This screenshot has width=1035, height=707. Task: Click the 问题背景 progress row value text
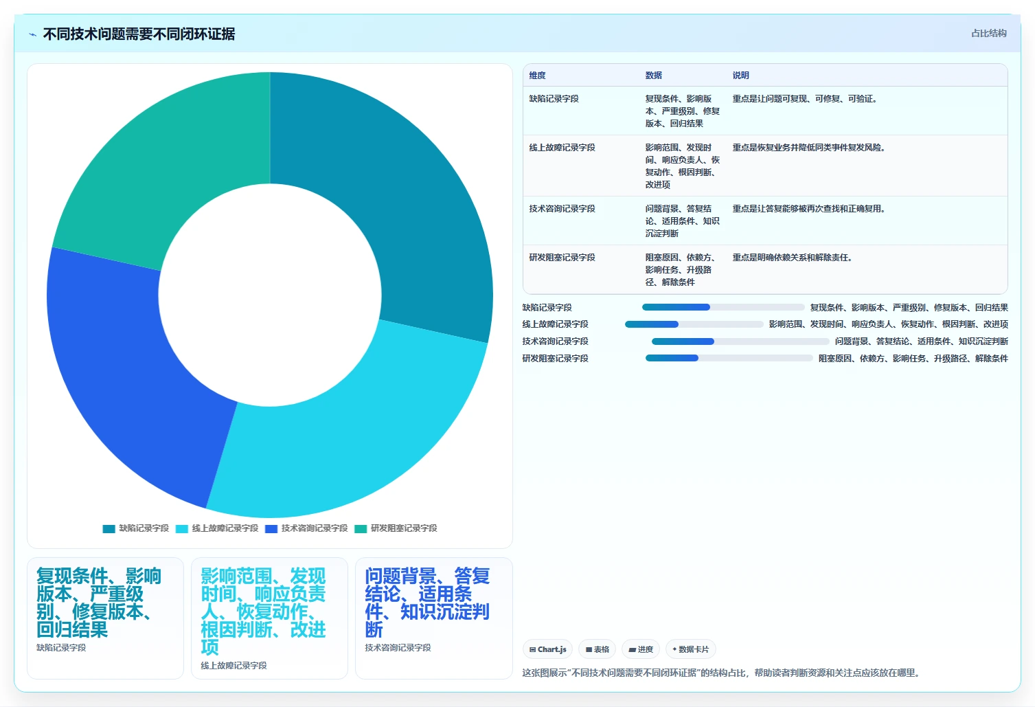pyautogui.click(x=922, y=341)
